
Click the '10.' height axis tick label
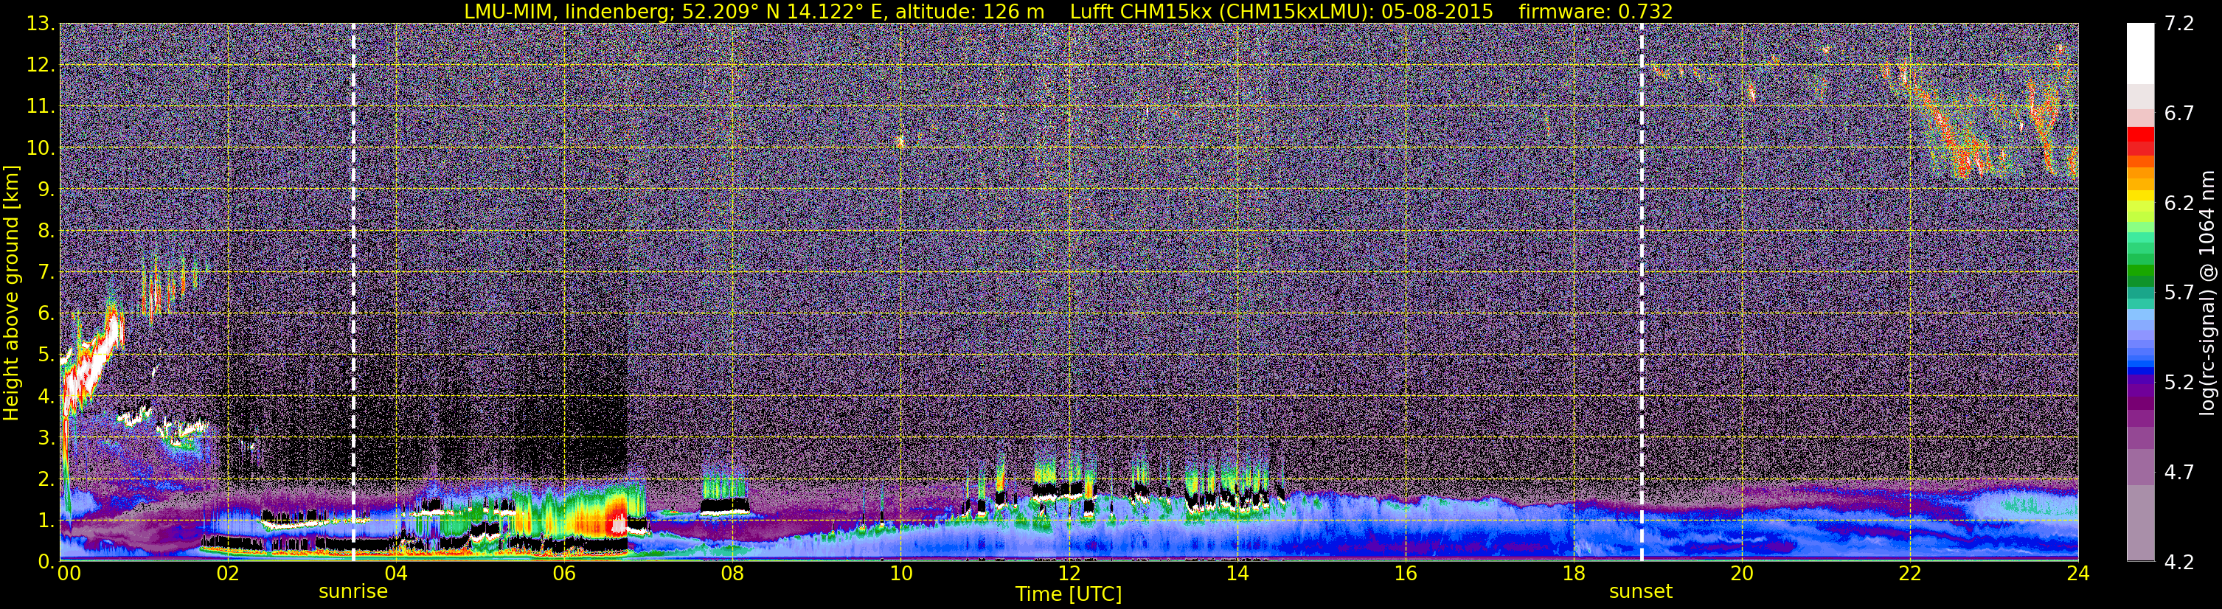pos(40,148)
